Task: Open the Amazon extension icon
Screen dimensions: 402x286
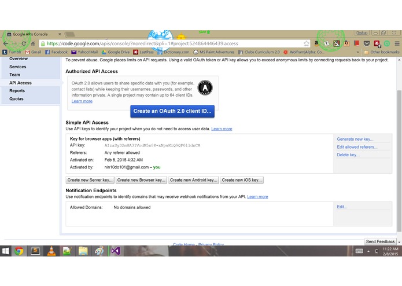Action: coord(316,43)
